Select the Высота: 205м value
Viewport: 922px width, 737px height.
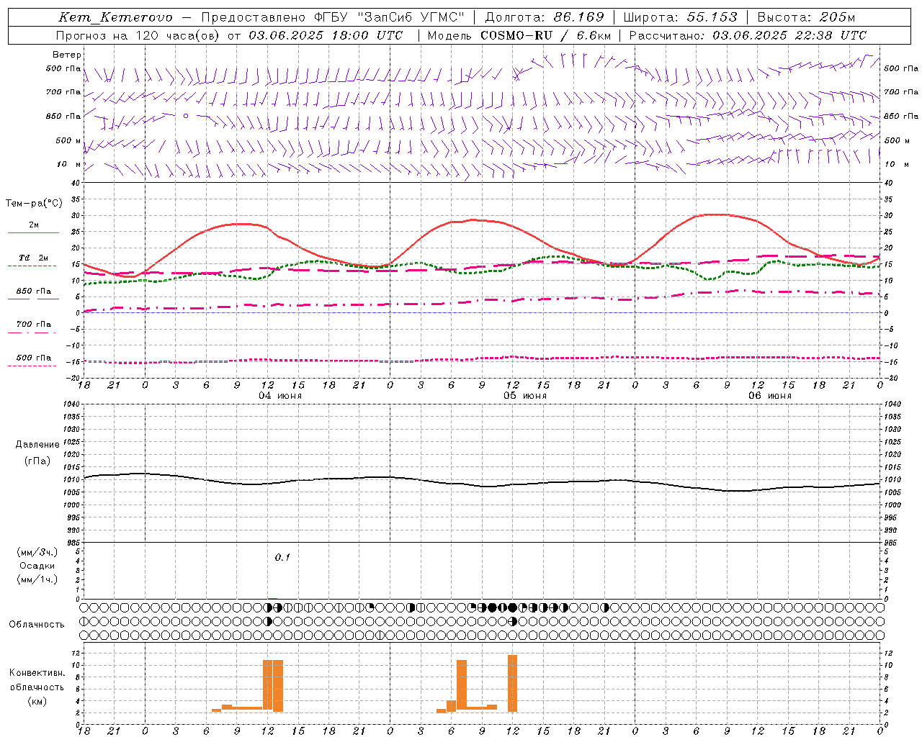click(806, 17)
